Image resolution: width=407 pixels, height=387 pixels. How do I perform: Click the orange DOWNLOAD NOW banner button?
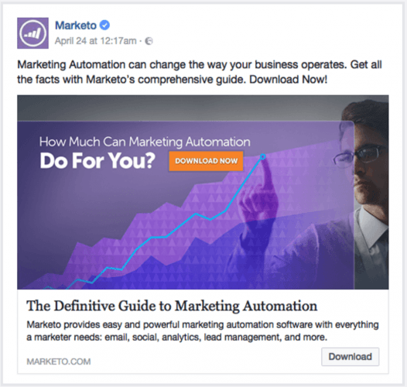pos(206,161)
